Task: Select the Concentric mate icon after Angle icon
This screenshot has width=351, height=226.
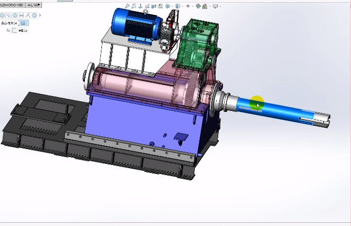Action: tap(34, 15)
